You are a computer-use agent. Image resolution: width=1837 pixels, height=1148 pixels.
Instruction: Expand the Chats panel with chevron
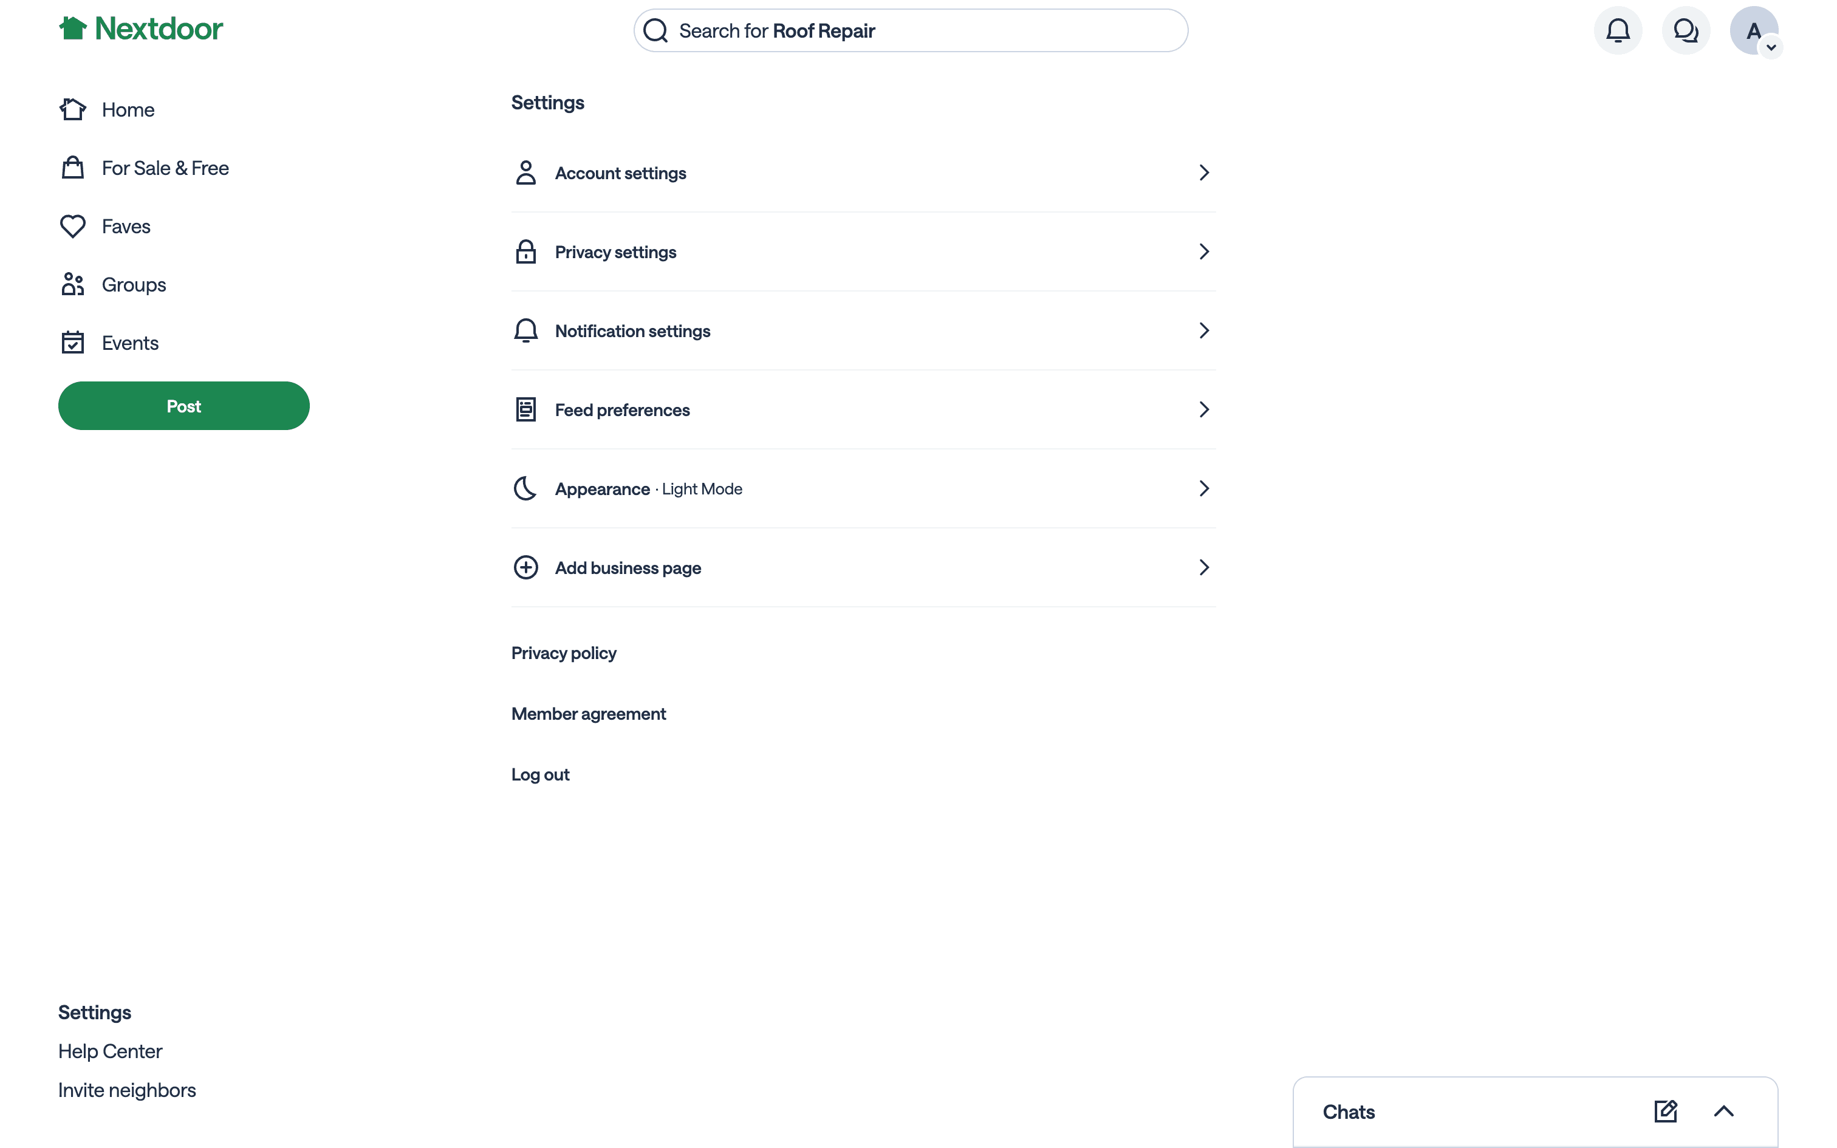click(1724, 1112)
